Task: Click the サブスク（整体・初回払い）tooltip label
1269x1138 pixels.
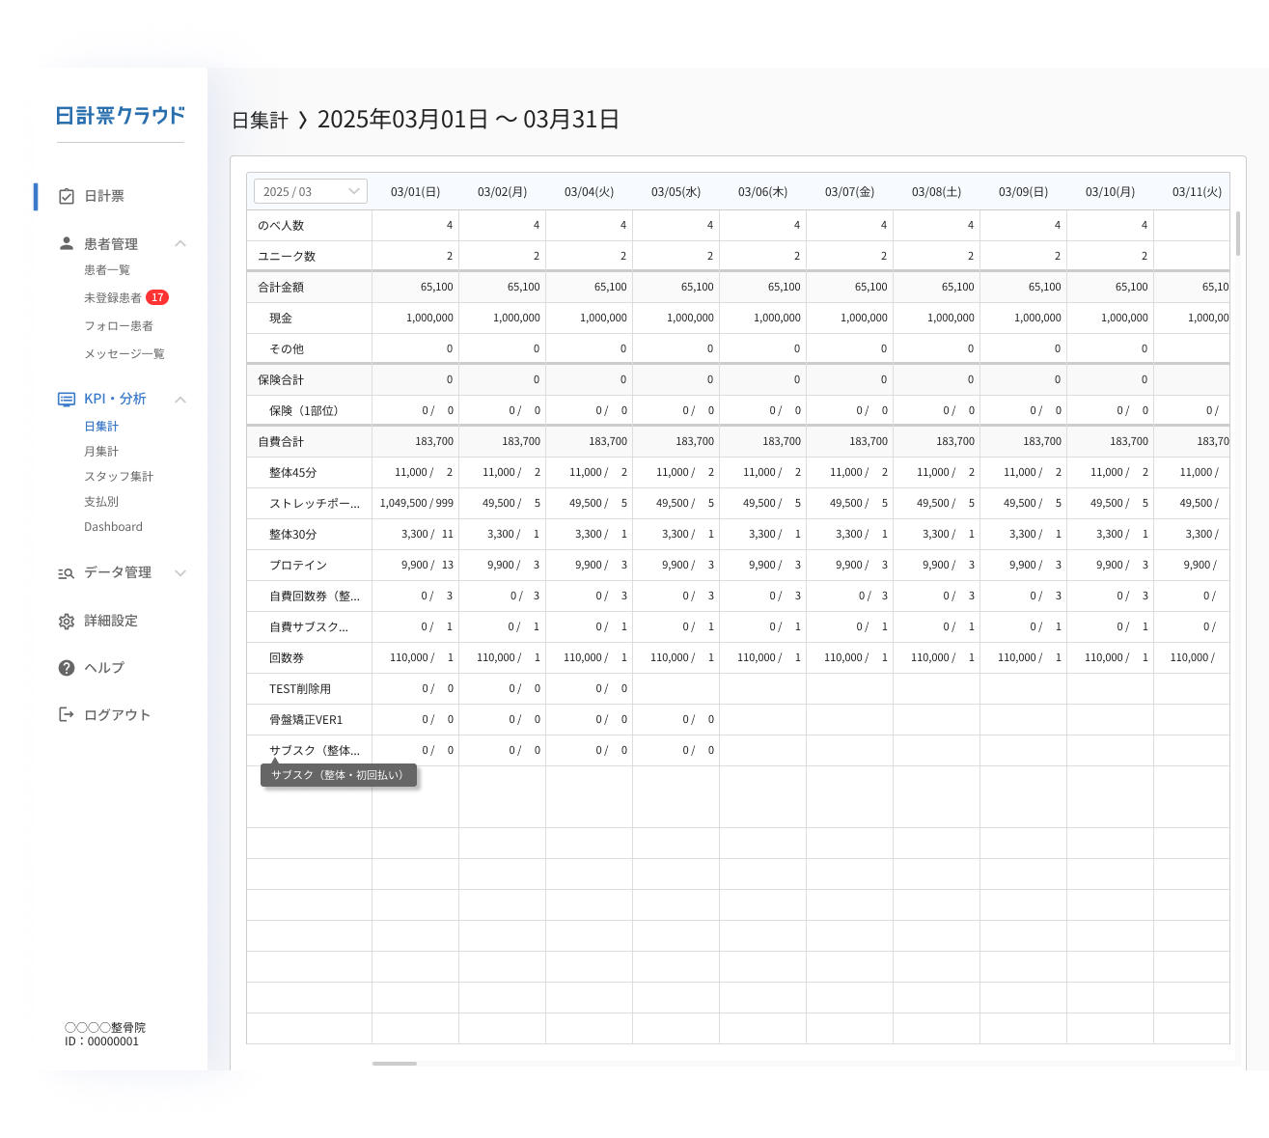Action: (338, 775)
